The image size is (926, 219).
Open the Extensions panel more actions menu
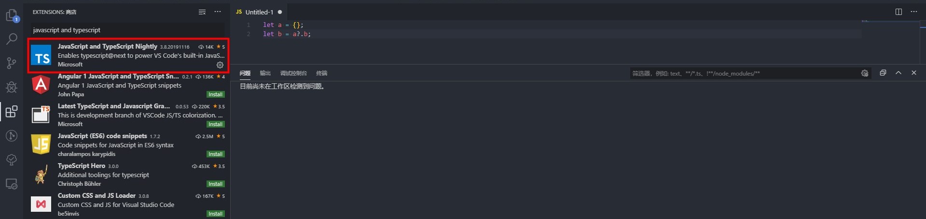218,12
